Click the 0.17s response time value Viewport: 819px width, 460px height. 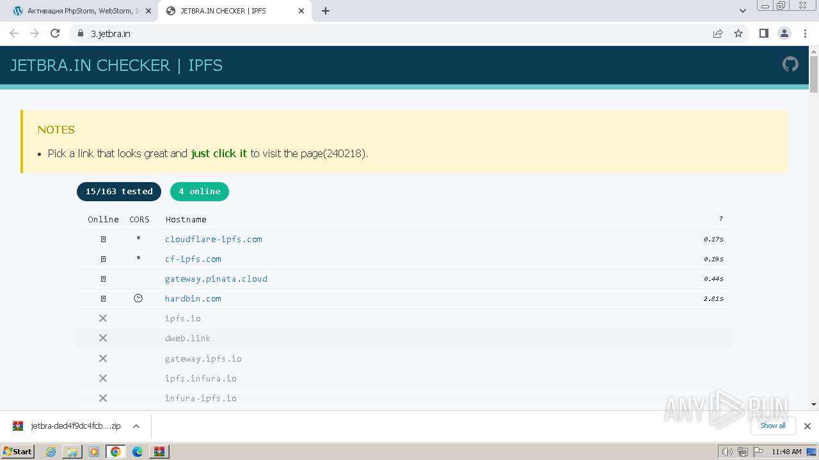pyautogui.click(x=713, y=240)
